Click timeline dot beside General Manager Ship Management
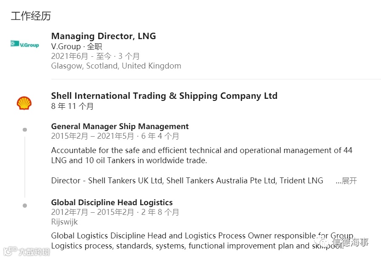The image size is (381, 259). click(x=24, y=129)
